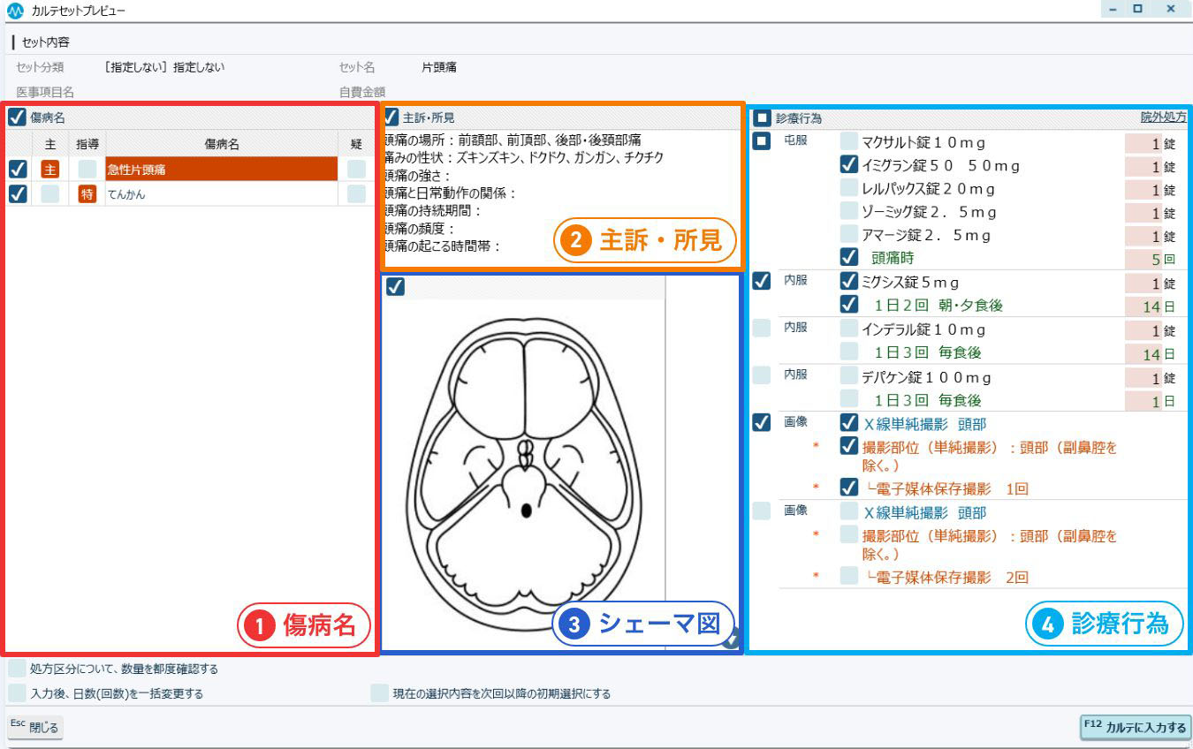Click the 14 days field for インデラル錠

tap(1143, 353)
